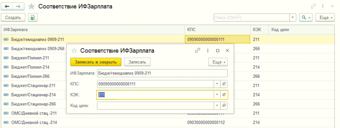Image resolution: width=340 pixels, height=128 pixels.
Task: Expand the Код цели dropdown list
Action: click(217, 106)
